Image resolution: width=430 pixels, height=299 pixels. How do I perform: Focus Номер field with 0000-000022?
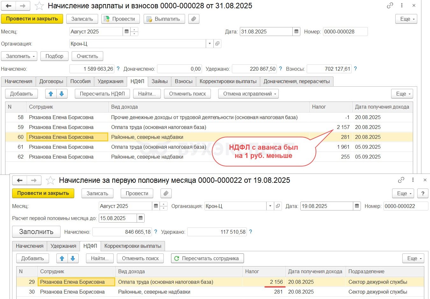click(406, 206)
